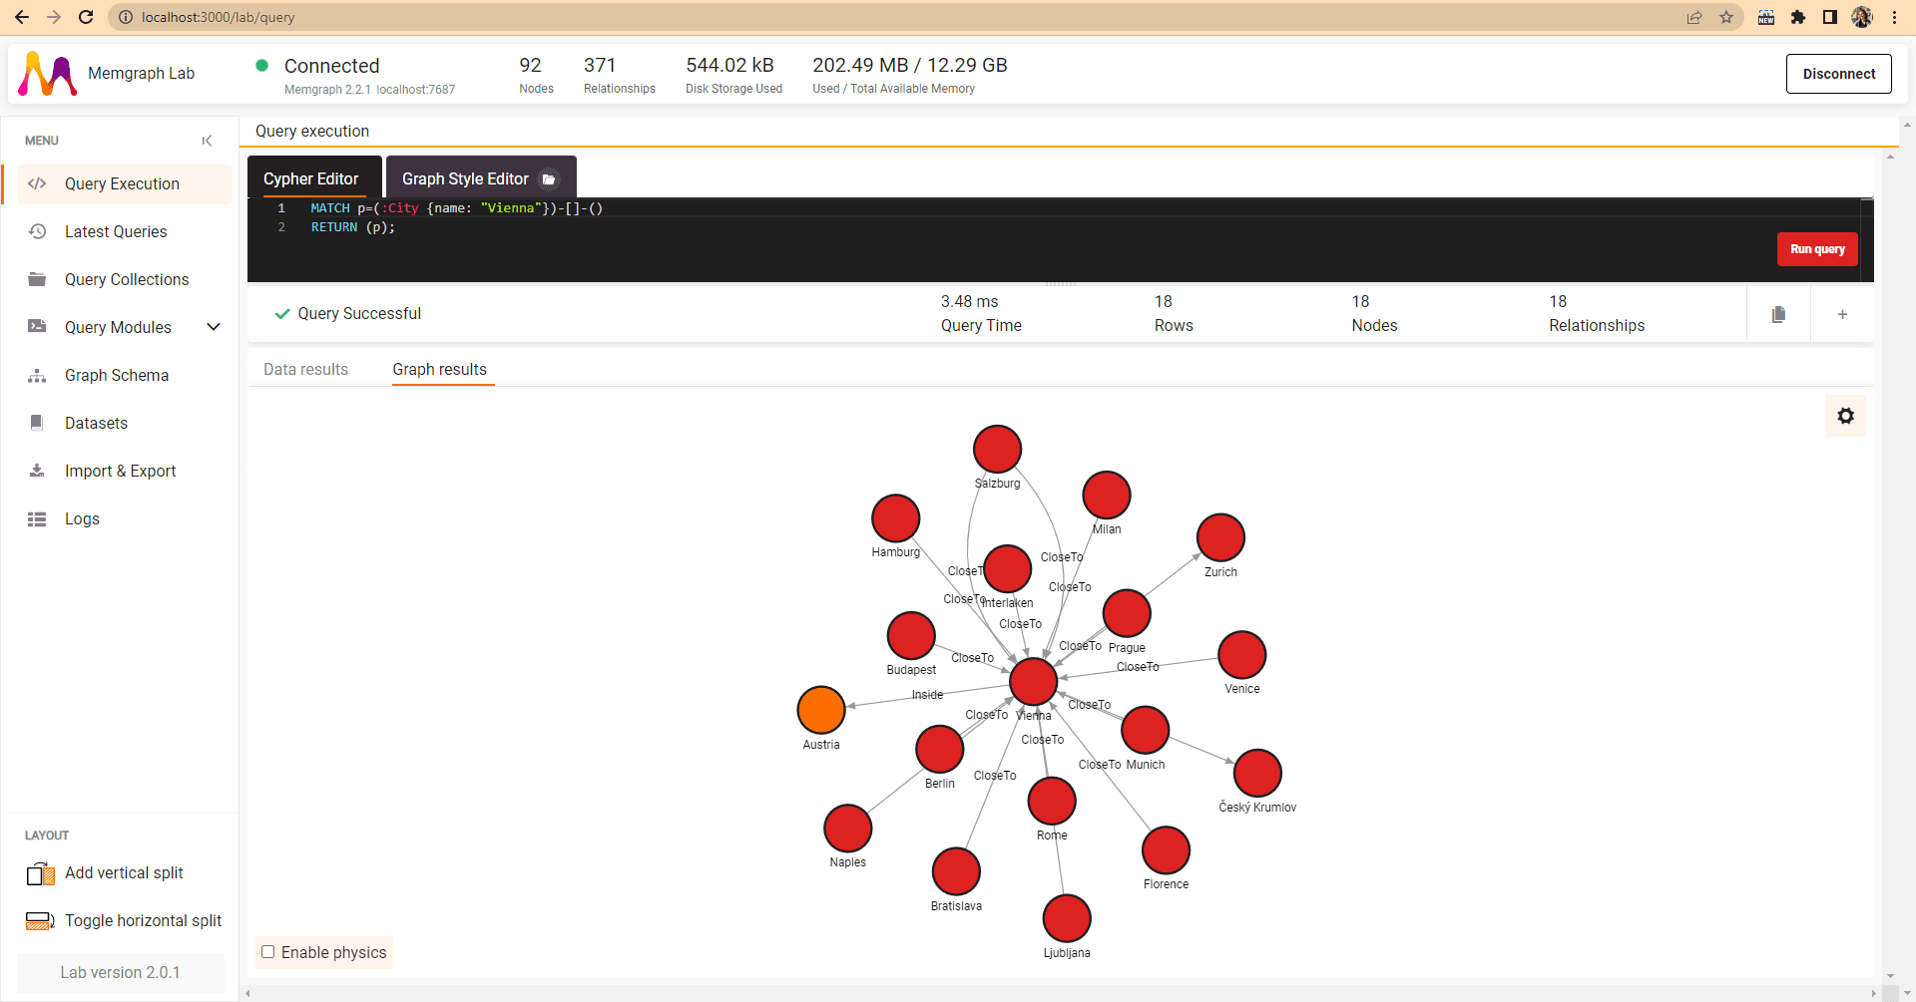Click folder icon on Graph Style Editor

click(x=549, y=179)
